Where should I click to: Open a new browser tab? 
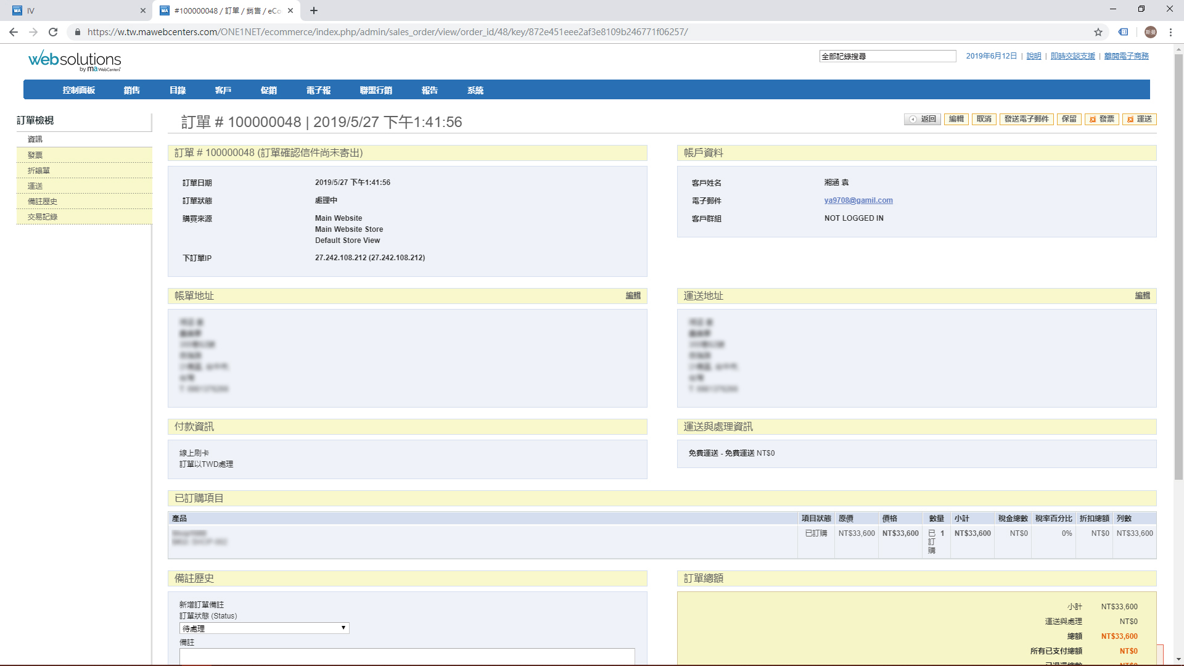314,10
